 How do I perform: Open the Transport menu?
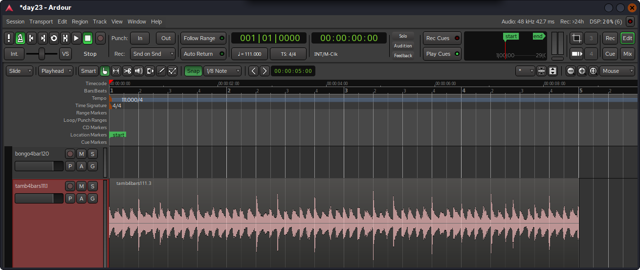[41, 22]
